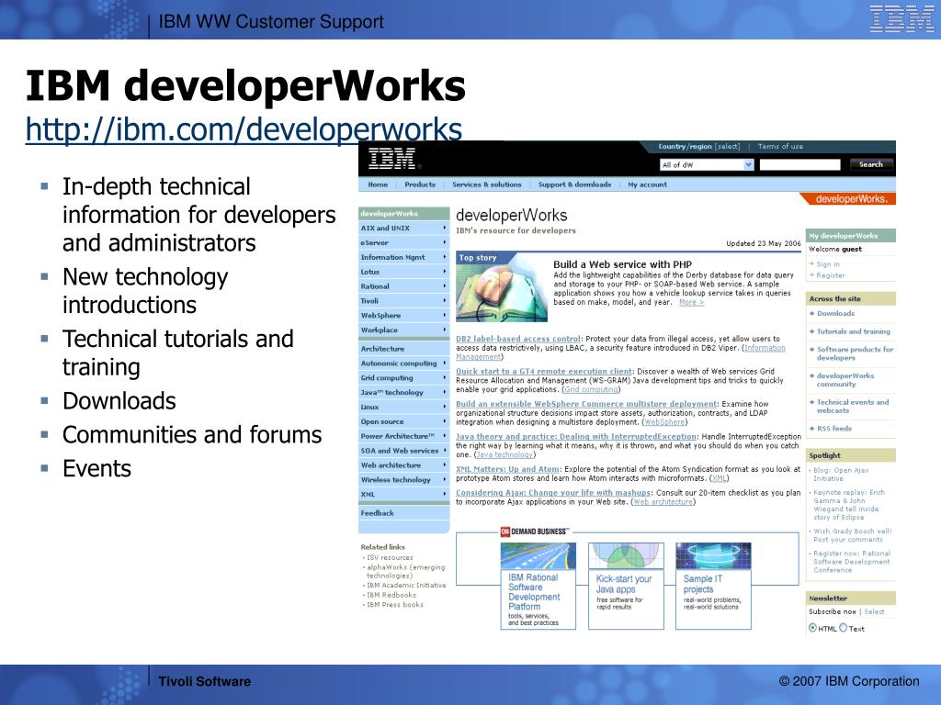
Task: Click Register under My developerWorks
Action: pos(830,275)
